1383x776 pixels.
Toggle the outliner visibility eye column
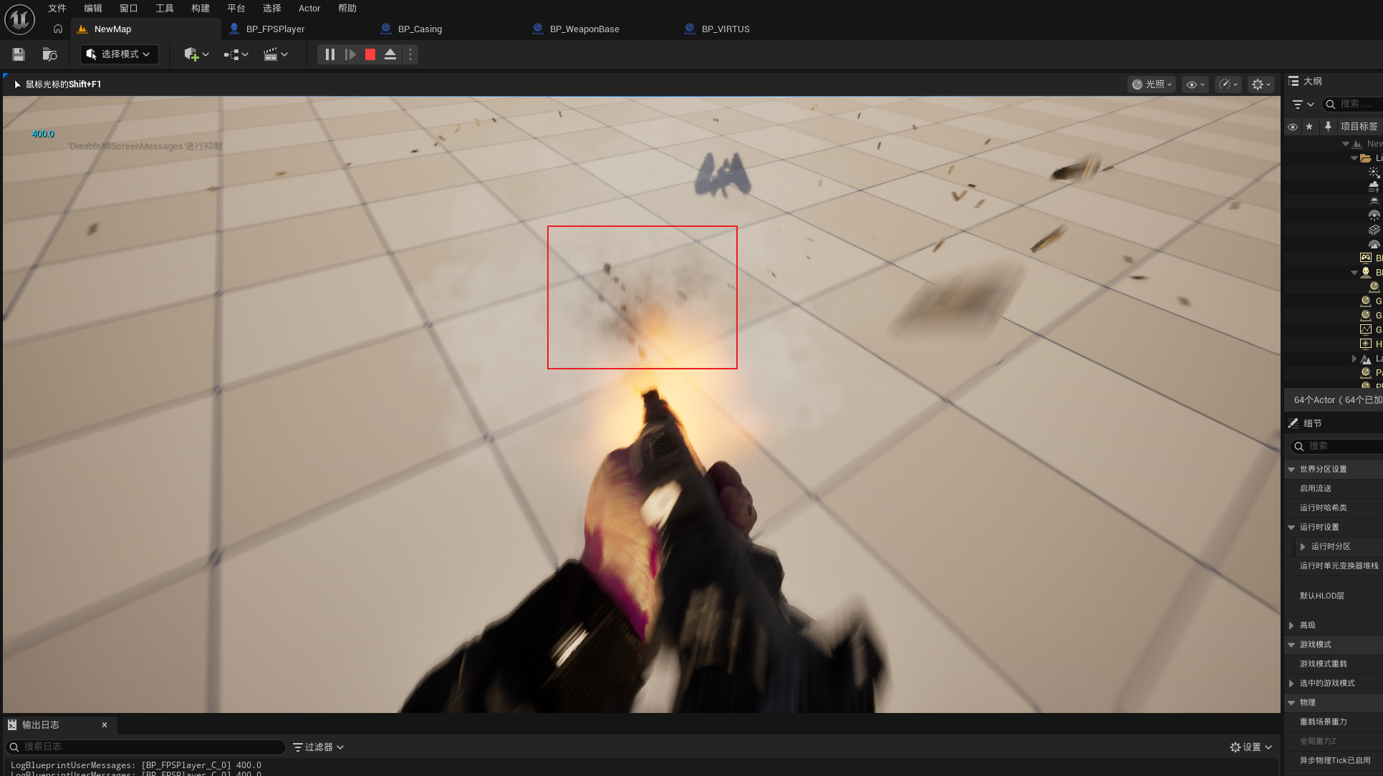(x=1293, y=127)
